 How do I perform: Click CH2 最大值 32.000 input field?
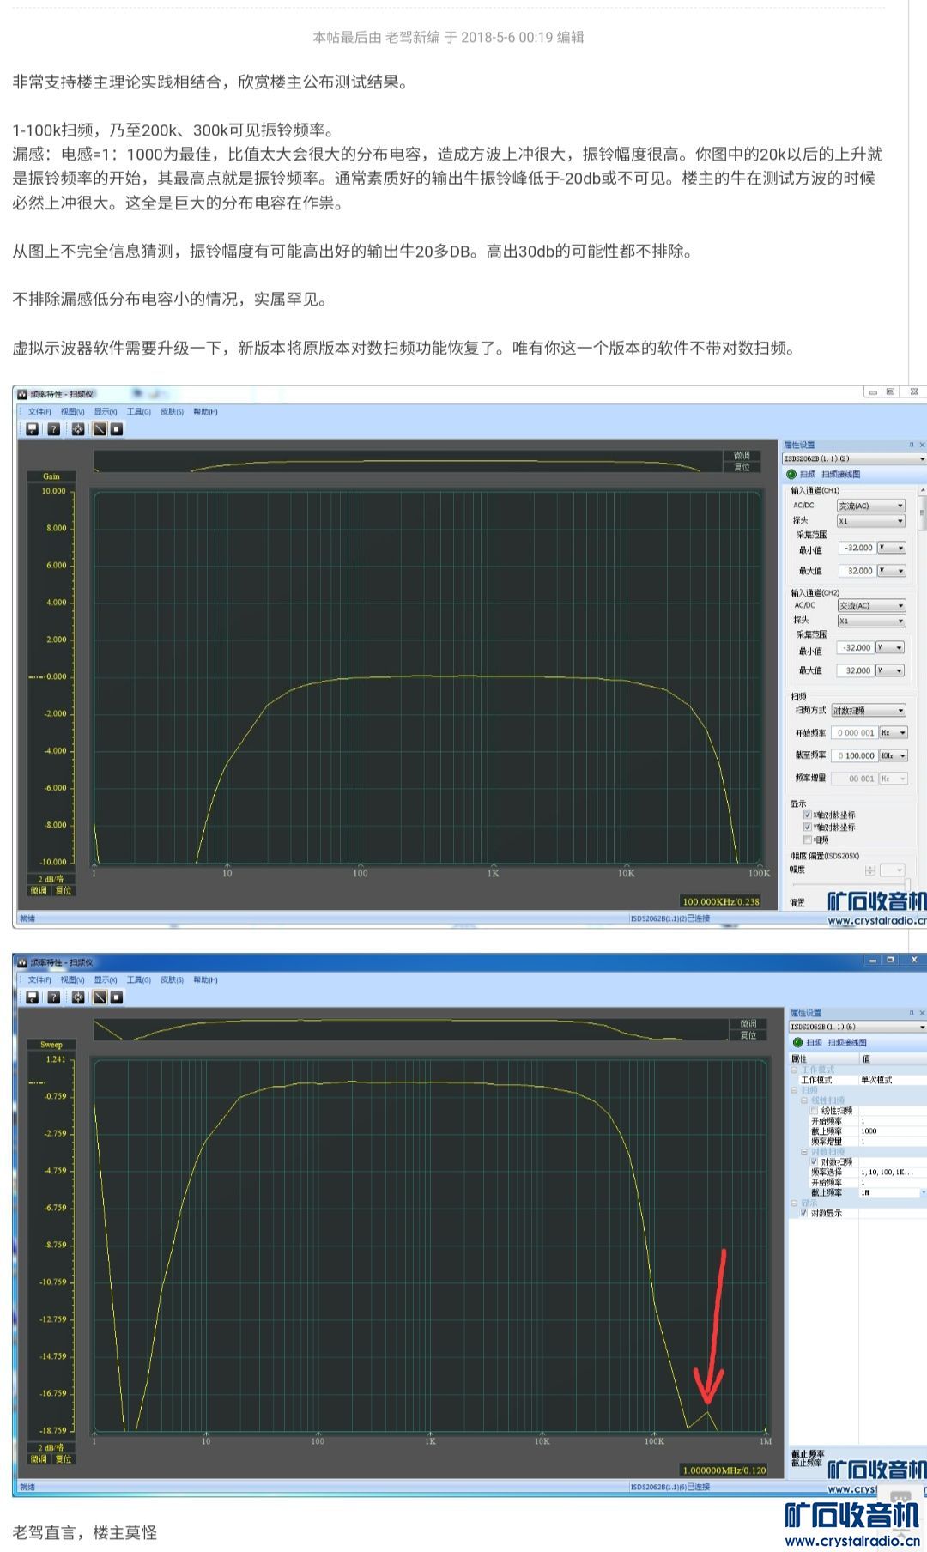tap(855, 670)
